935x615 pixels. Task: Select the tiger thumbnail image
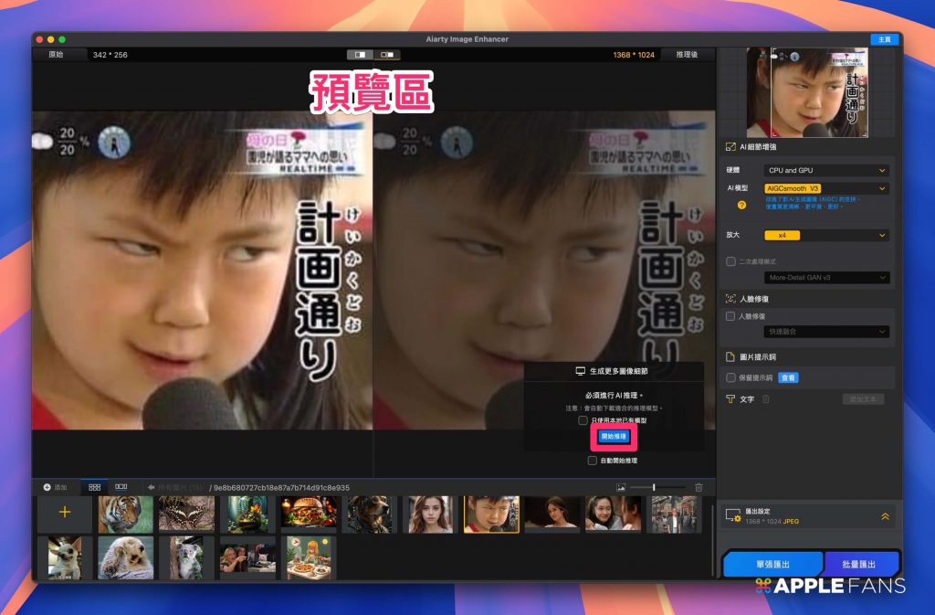pos(125,514)
